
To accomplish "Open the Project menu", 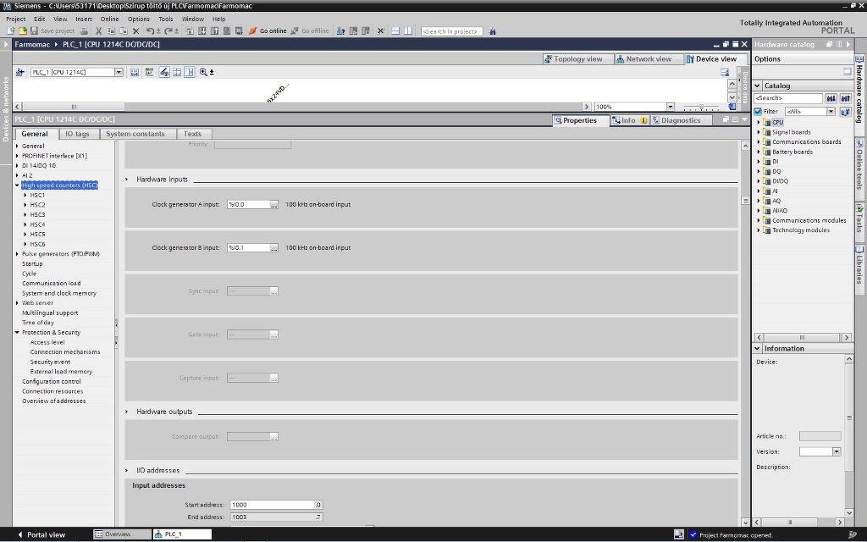I will click(15, 19).
